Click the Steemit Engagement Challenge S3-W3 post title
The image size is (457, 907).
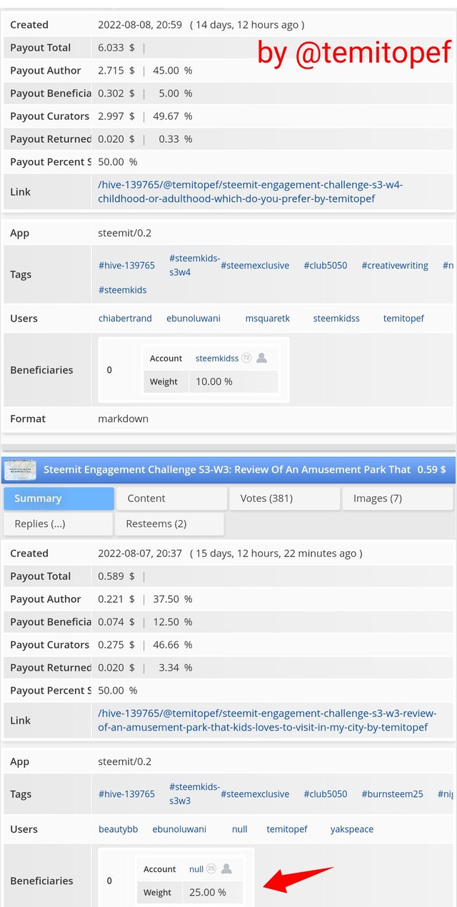(227, 469)
